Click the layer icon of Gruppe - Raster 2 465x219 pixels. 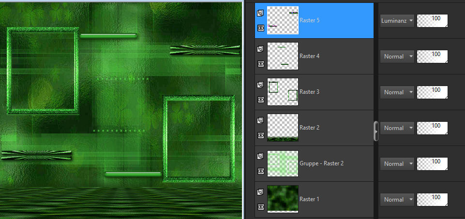pyautogui.click(x=260, y=156)
